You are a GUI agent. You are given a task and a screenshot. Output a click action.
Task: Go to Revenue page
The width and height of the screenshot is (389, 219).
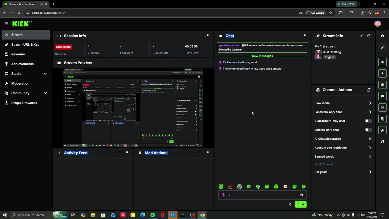tap(26, 54)
